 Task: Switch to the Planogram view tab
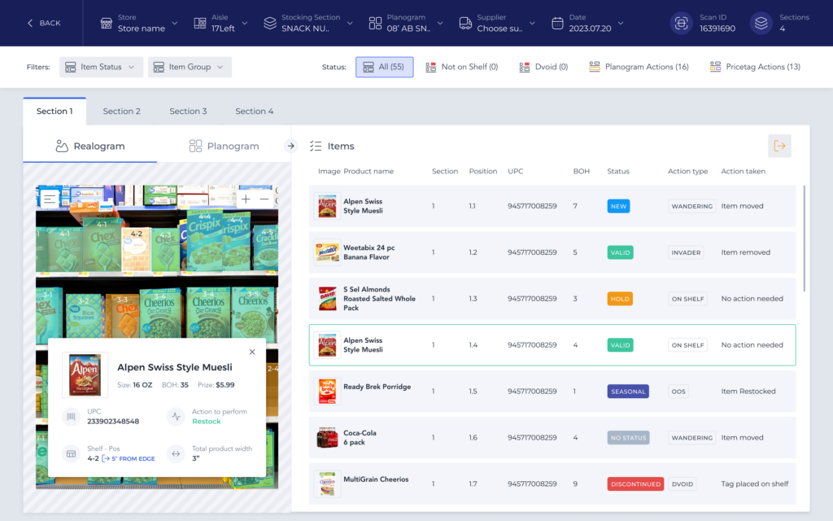[224, 147]
